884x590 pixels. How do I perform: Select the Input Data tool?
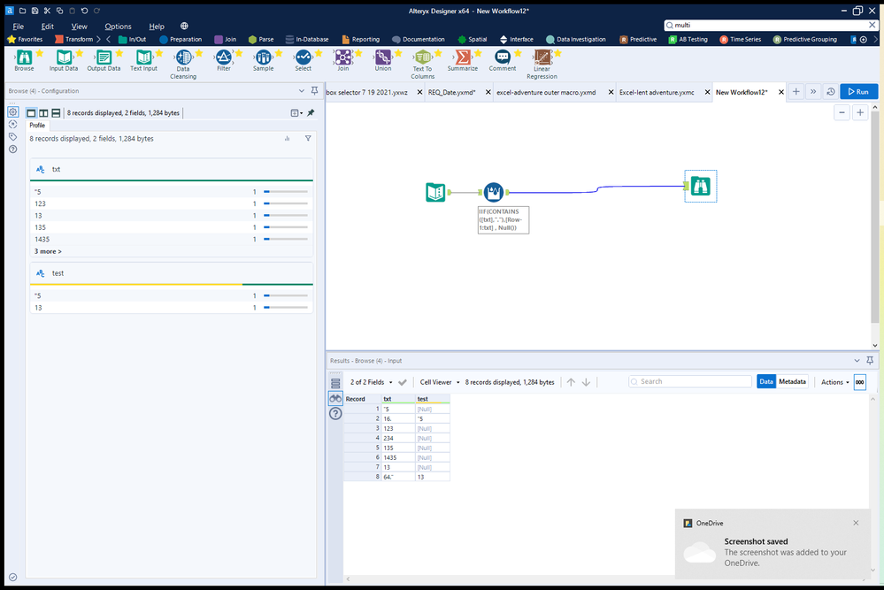64,60
